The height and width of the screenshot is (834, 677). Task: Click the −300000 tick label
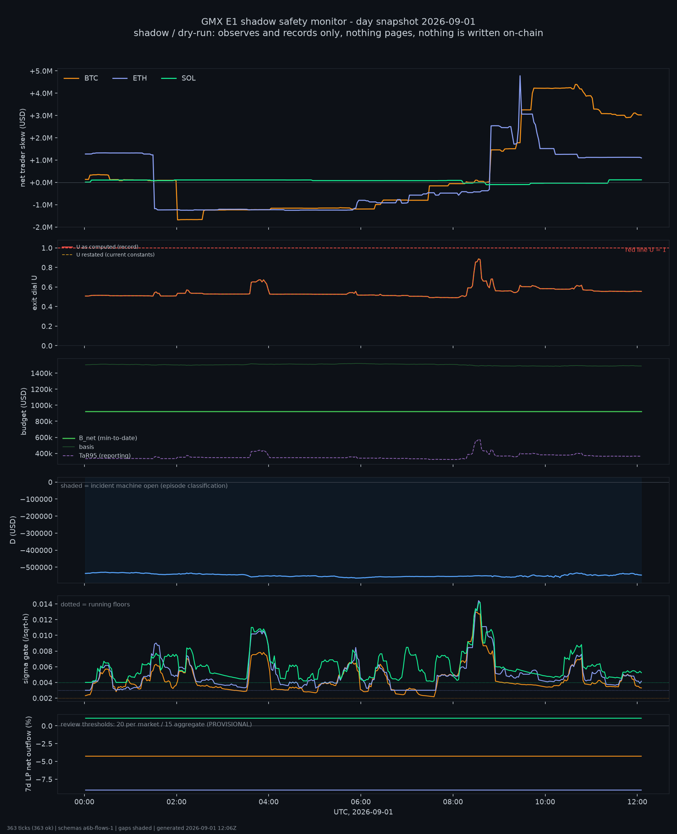coord(36,534)
